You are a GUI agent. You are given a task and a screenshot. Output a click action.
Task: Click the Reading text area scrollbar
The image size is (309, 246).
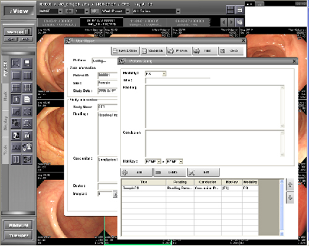click(282, 107)
